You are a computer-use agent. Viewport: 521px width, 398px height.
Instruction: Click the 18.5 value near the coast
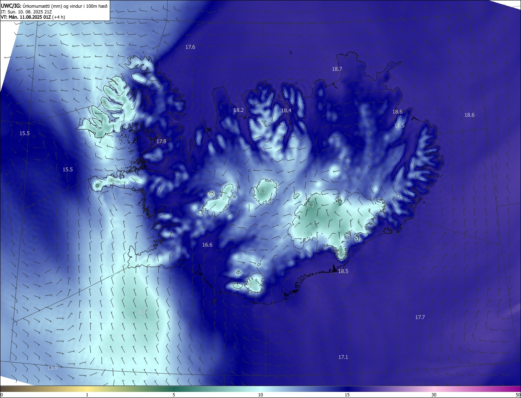tap(343, 271)
